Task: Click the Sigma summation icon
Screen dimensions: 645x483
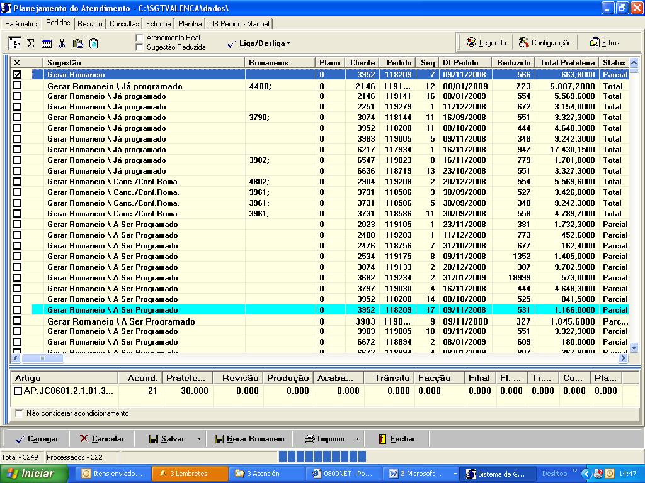Action: [30, 43]
